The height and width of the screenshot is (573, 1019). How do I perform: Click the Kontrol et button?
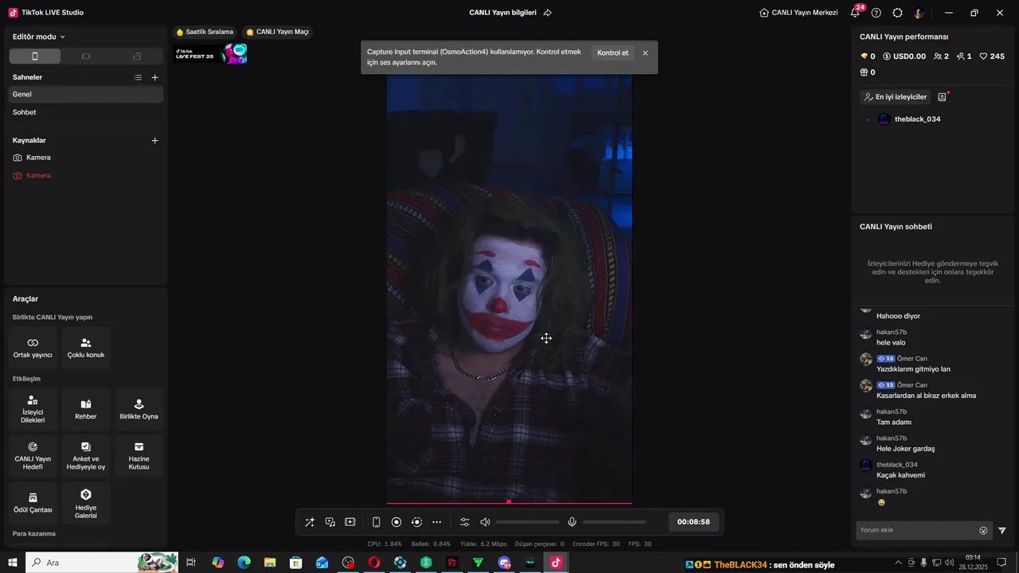click(x=612, y=53)
